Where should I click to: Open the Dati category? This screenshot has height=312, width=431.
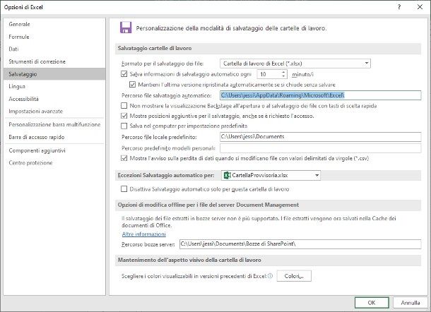tap(54, 49)
